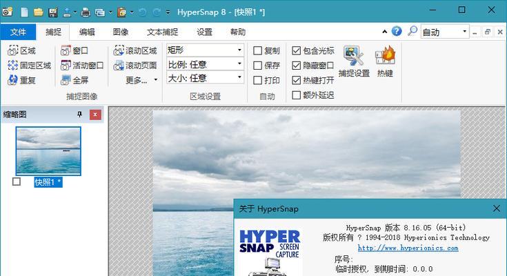Pin the 缩略图 thumbnail panel
This screenshot has width=507, height=276.
click(79, 115)
